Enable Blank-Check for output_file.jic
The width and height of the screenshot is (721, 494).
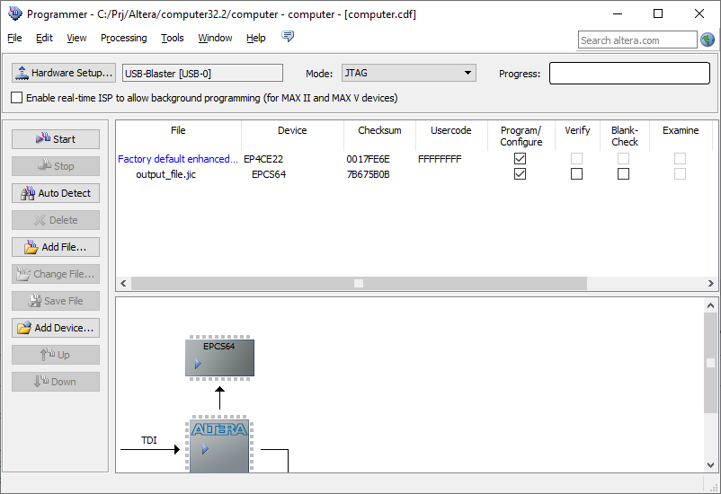click(624, 173)
